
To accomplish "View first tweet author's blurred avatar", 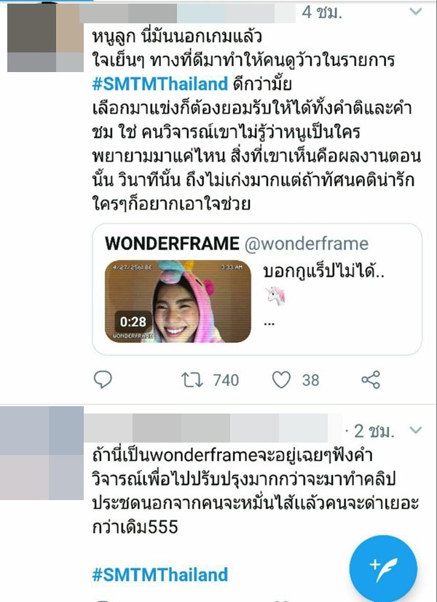I will pyautogui.click(x=45, y=37).
